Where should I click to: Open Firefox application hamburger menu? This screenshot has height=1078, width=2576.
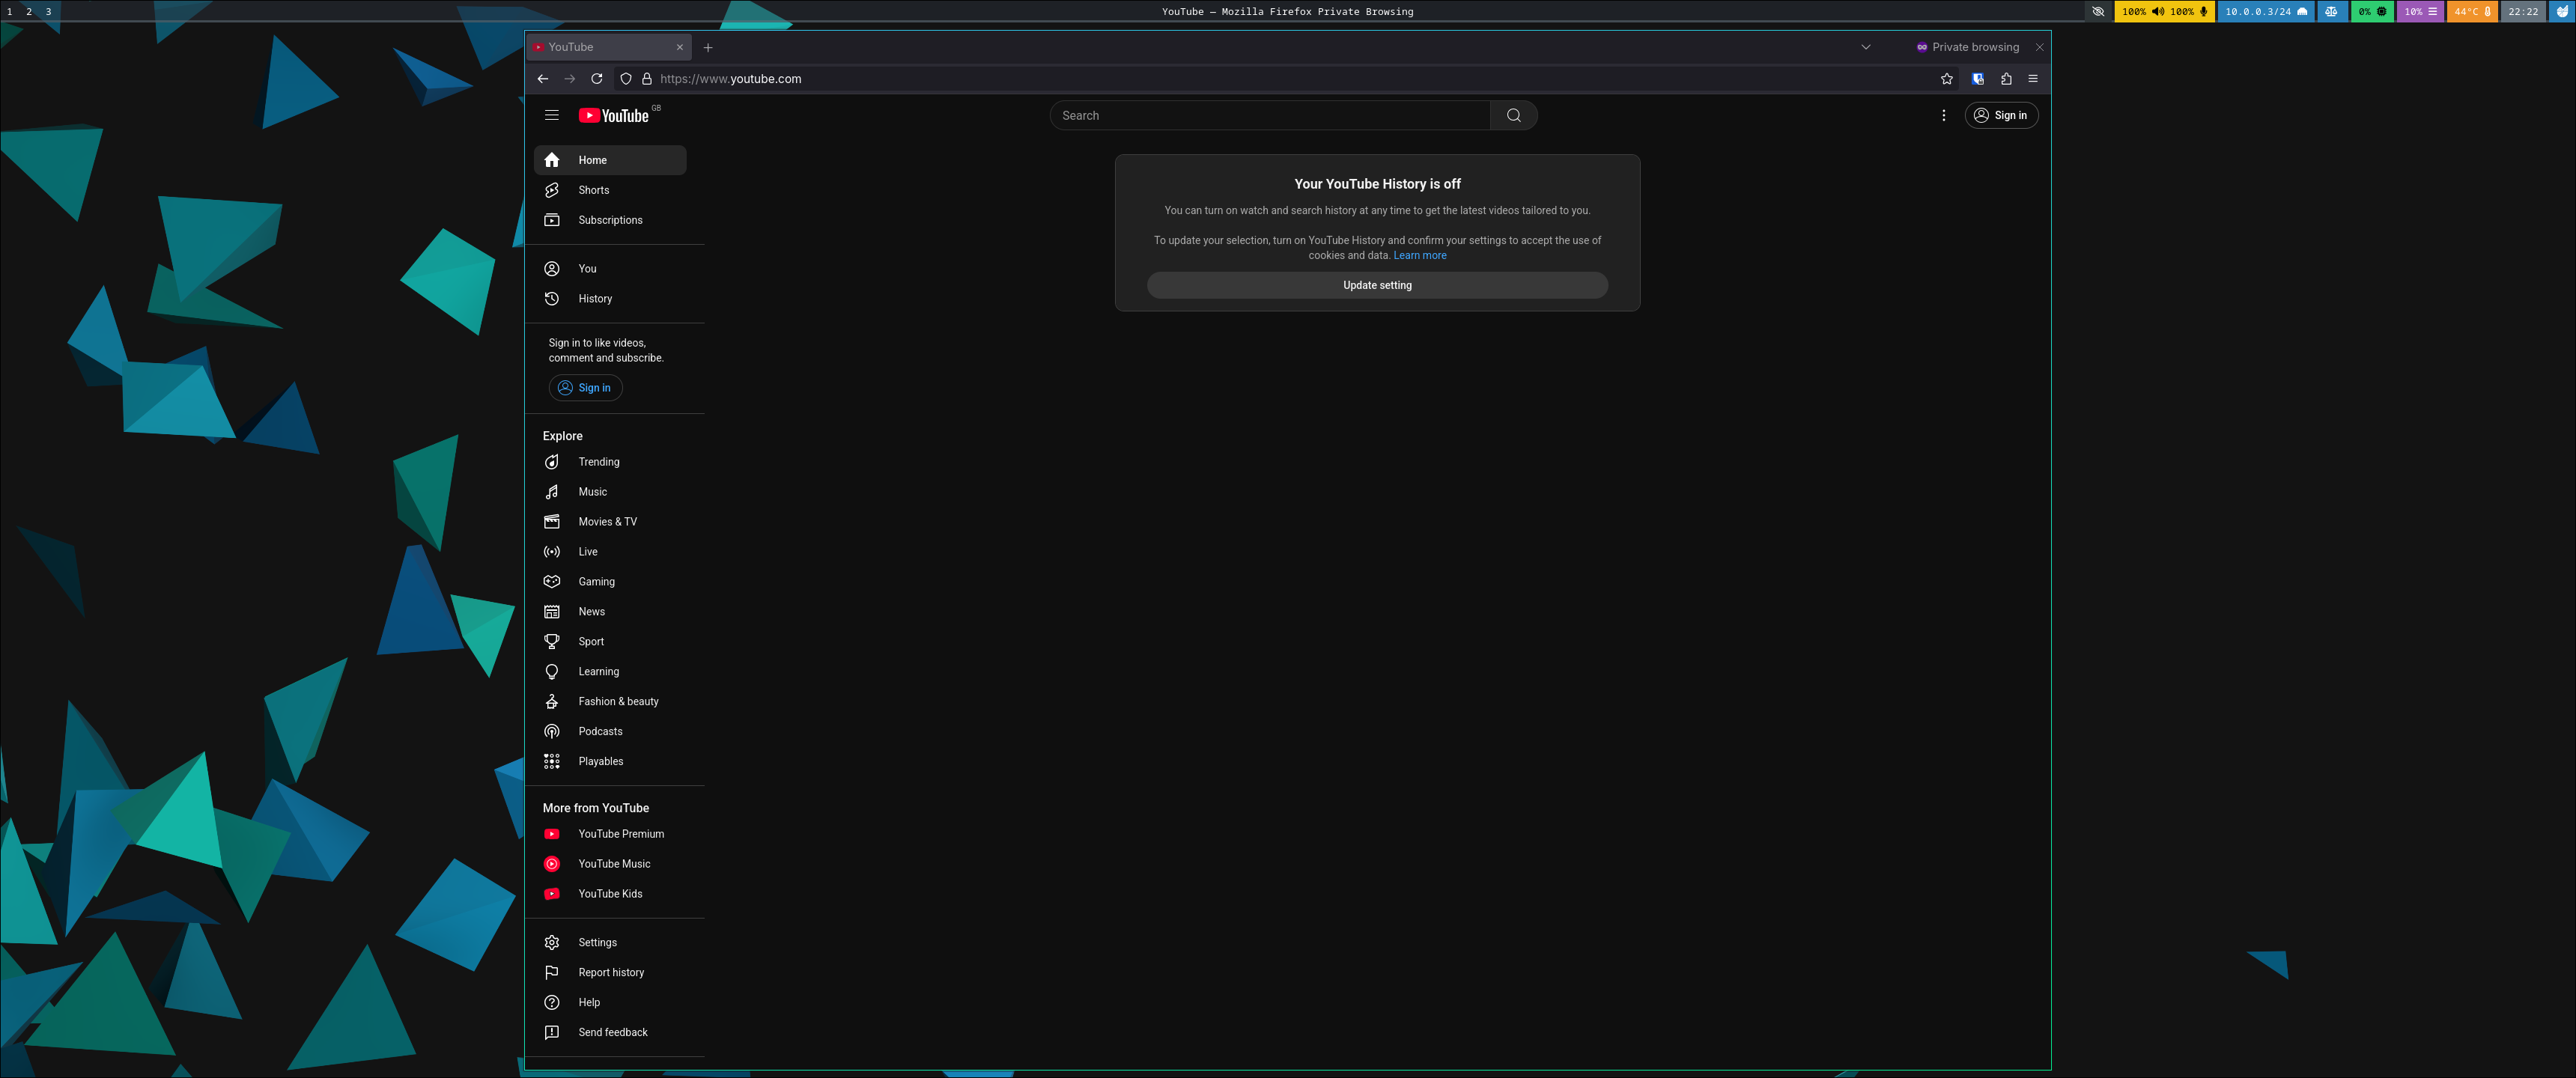click(2032, 79)
